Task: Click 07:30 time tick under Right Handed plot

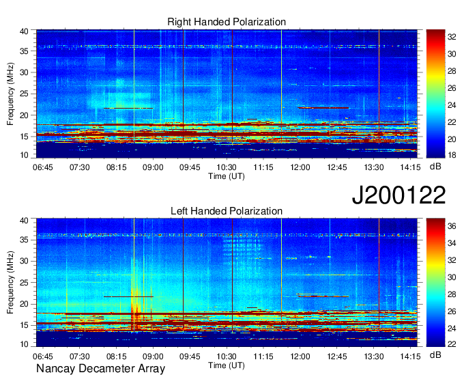Action: coord(80,167)
